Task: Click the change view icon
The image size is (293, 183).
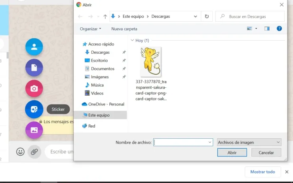Action: (249, 28)
